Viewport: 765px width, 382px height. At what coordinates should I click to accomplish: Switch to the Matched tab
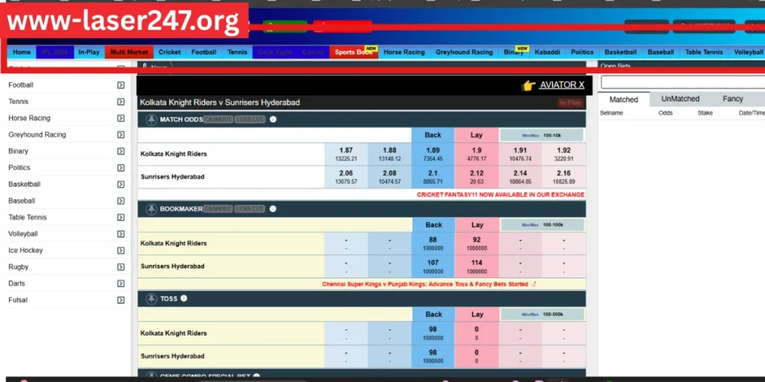click(x=624, y=99)
